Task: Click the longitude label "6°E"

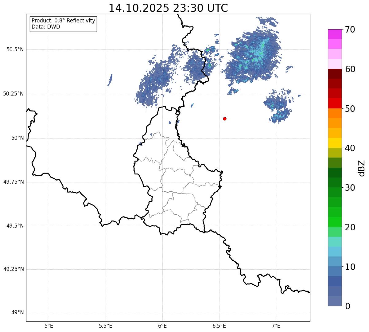Action: tap(162, 326)
